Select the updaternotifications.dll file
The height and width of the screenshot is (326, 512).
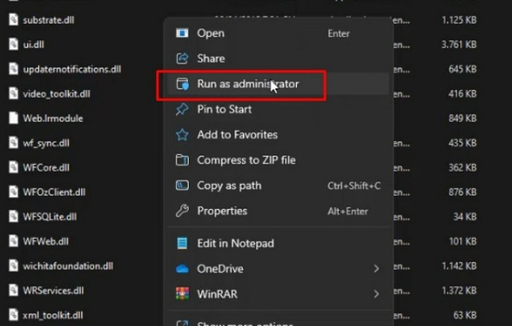pos(72,69)
